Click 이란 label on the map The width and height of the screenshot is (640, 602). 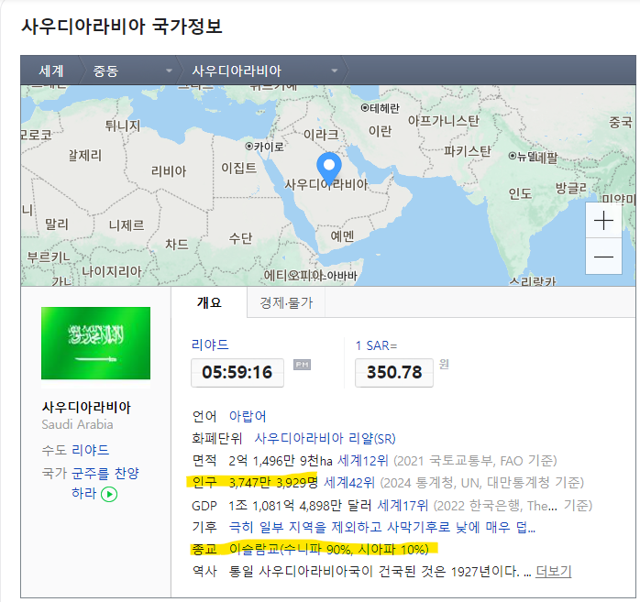pos(380,131)
